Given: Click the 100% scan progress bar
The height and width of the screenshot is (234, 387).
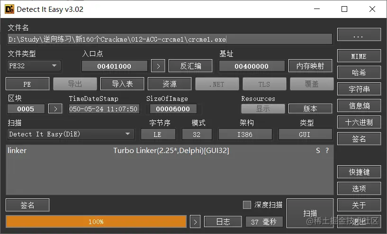Looking at the screenshot, I should 96,222.
